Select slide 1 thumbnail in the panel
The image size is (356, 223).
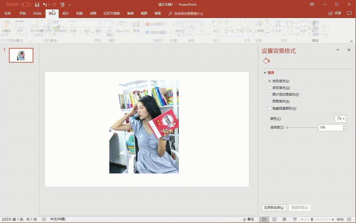point(21,55)
